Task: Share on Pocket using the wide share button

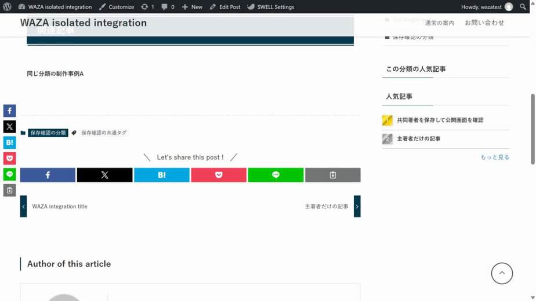Action: tap(219, 175)
